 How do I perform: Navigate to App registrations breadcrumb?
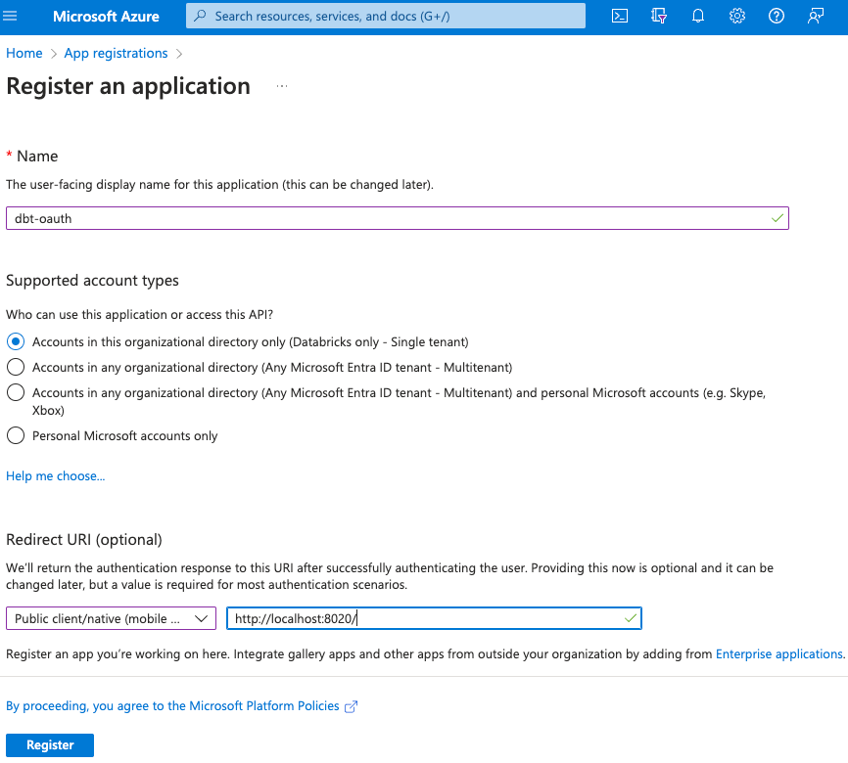(x=116, y=54)
